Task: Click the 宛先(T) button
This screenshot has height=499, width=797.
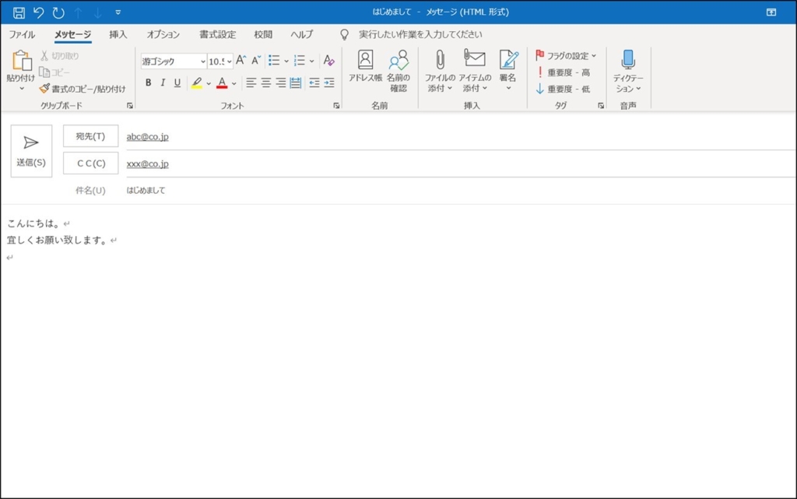Action: 90,136
